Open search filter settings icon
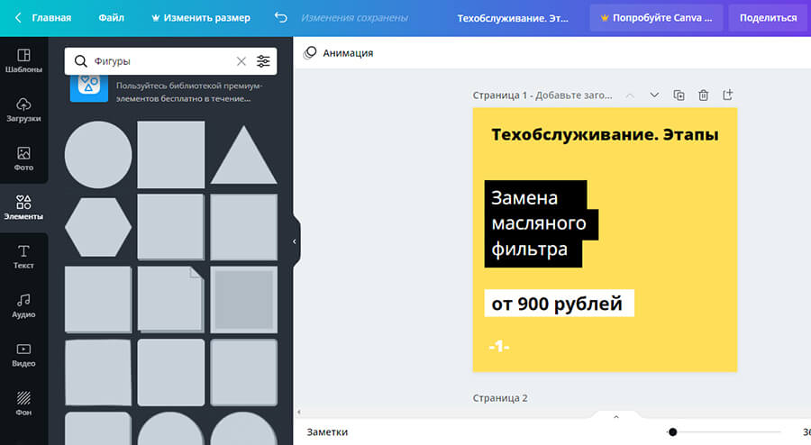The height and width of the screenshot is (445, 811). pyautogui.click(x=263, y=61)
